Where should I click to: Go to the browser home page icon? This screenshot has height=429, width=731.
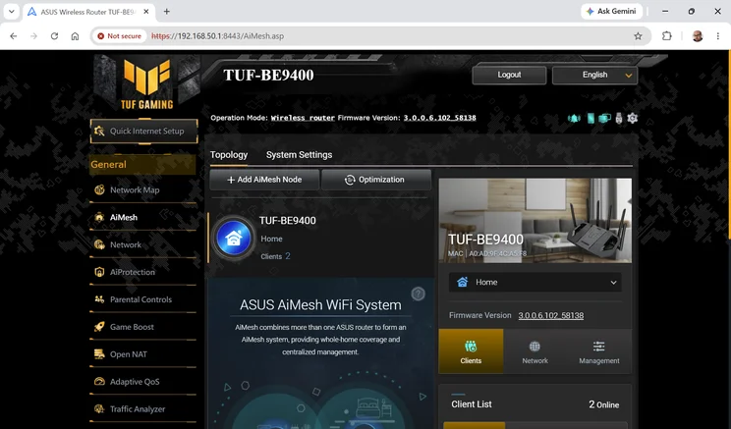75,36
